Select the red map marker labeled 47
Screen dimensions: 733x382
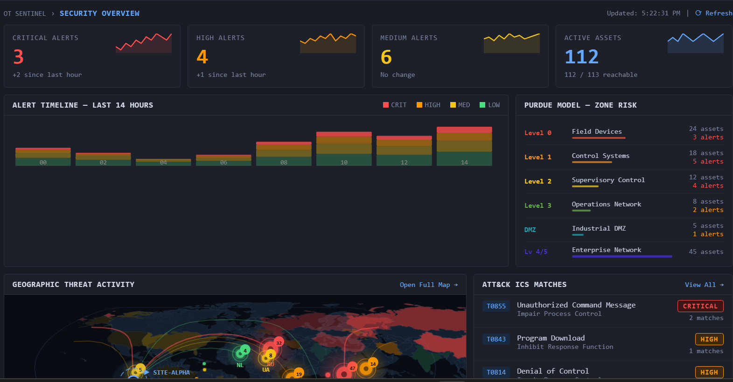352,368
